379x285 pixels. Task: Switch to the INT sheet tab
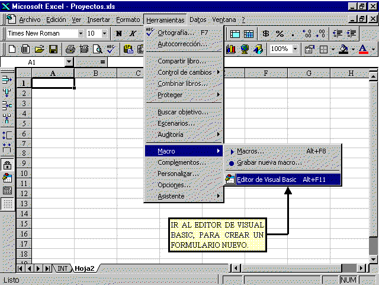62,268
